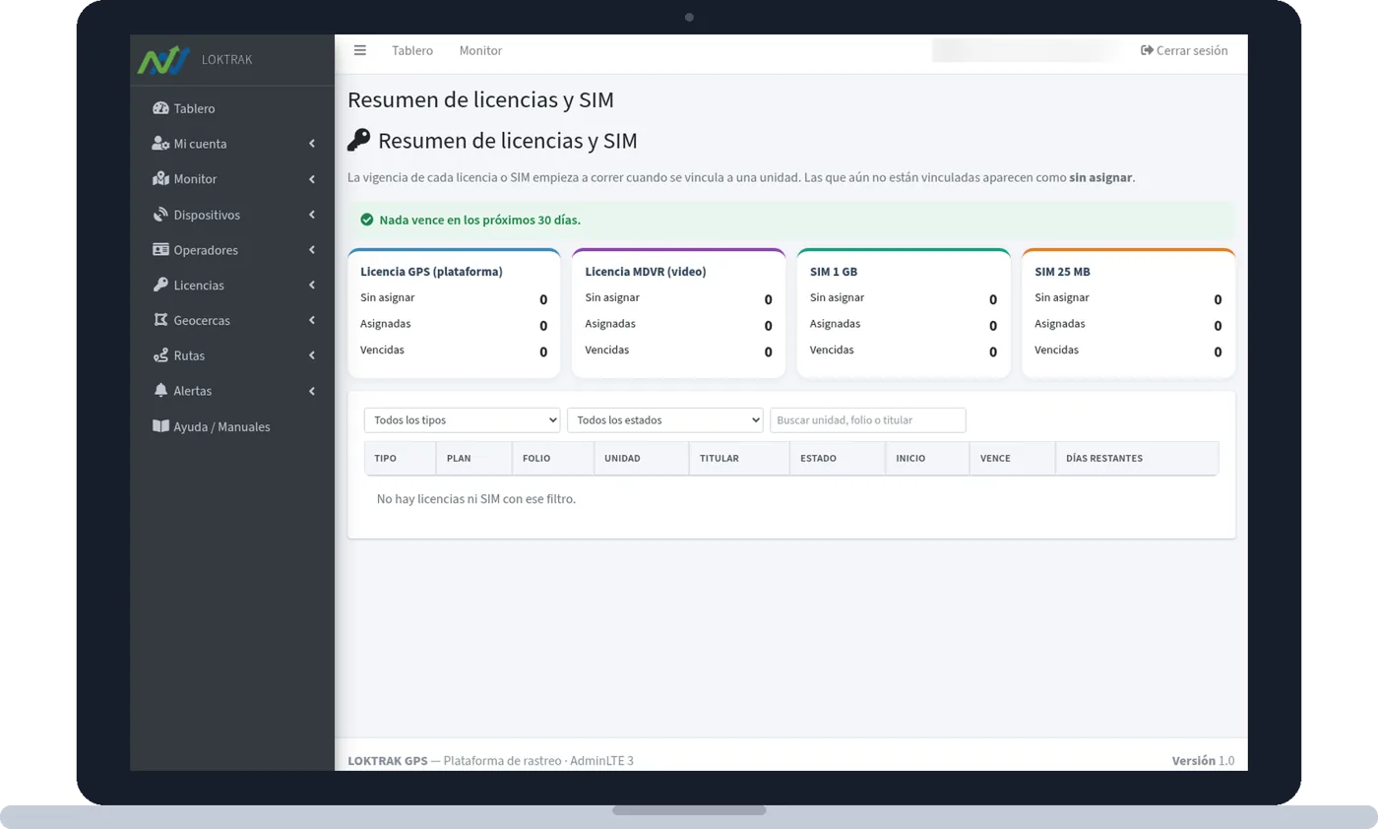The height and width of the screenshot is (829, 1378).
Task: Expand the Licencias submenu chevron
Action: [x=312, y=286]
